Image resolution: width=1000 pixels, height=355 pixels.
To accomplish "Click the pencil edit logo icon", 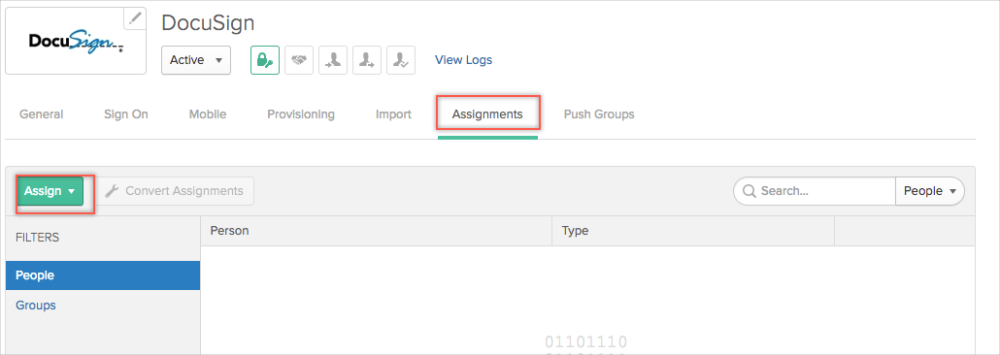I will (135, 18).
